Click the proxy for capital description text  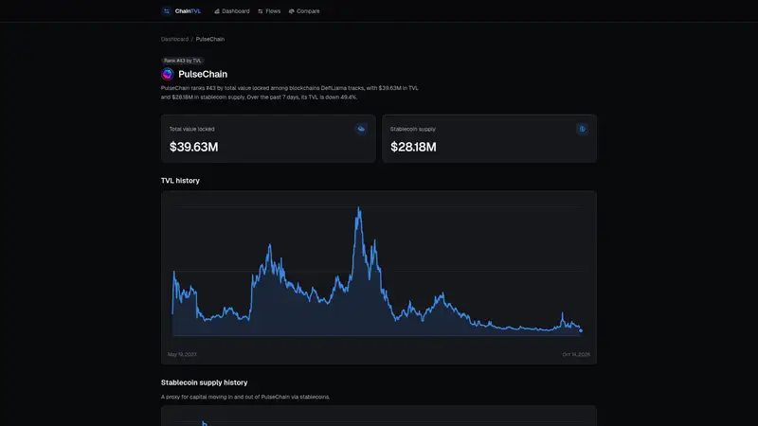pos(245,397)
